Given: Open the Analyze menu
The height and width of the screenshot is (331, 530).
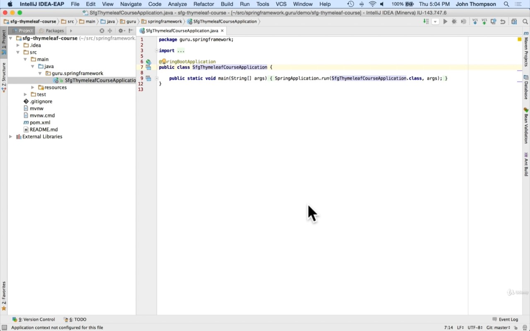Looking at the screenshot, I should click(177, 4).
